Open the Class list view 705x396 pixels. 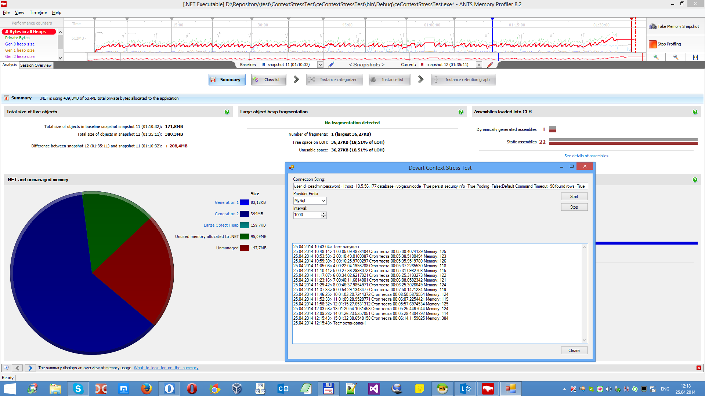click(268, 80)
